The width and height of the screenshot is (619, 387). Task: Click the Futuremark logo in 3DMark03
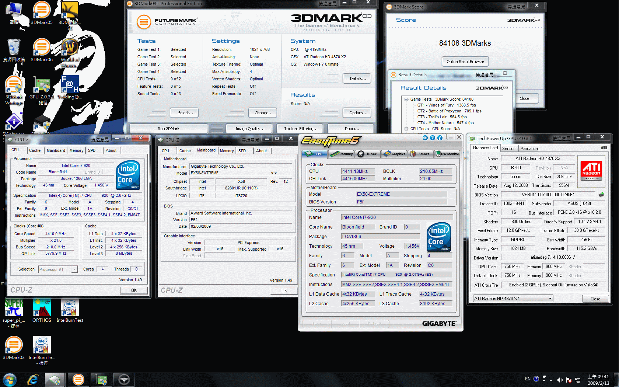point(167,22)
